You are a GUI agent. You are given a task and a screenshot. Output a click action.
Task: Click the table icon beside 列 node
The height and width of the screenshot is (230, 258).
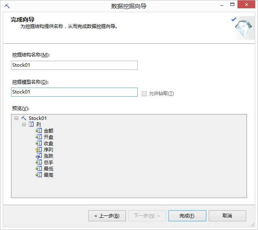[x=31, y=124]
